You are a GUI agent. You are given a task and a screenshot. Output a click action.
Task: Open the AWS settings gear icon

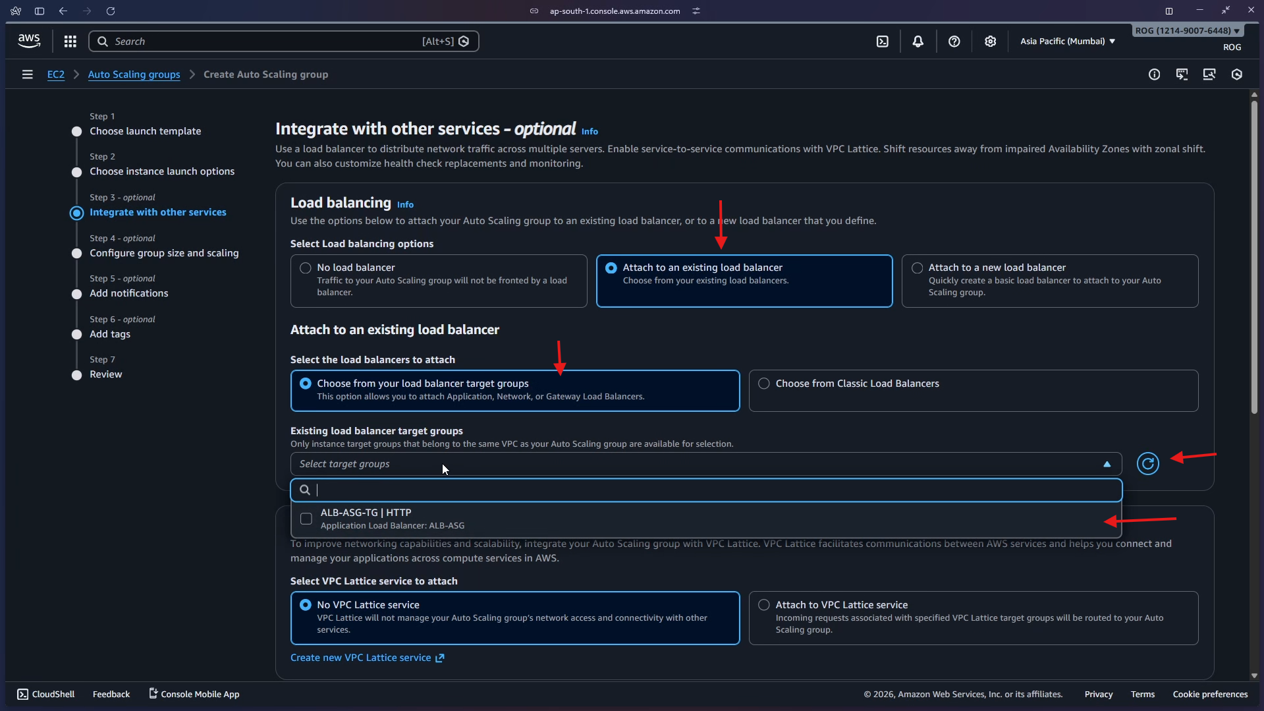pyautogui.click(x=991, y=41)
